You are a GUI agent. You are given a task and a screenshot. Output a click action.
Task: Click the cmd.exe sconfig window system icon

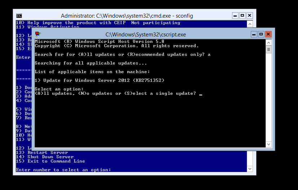click(19, 16)
